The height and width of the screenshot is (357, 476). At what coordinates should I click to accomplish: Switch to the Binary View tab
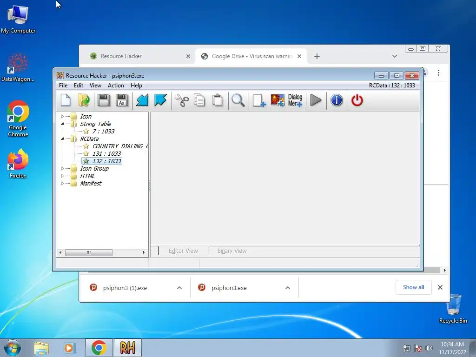[x=232, y=251]
